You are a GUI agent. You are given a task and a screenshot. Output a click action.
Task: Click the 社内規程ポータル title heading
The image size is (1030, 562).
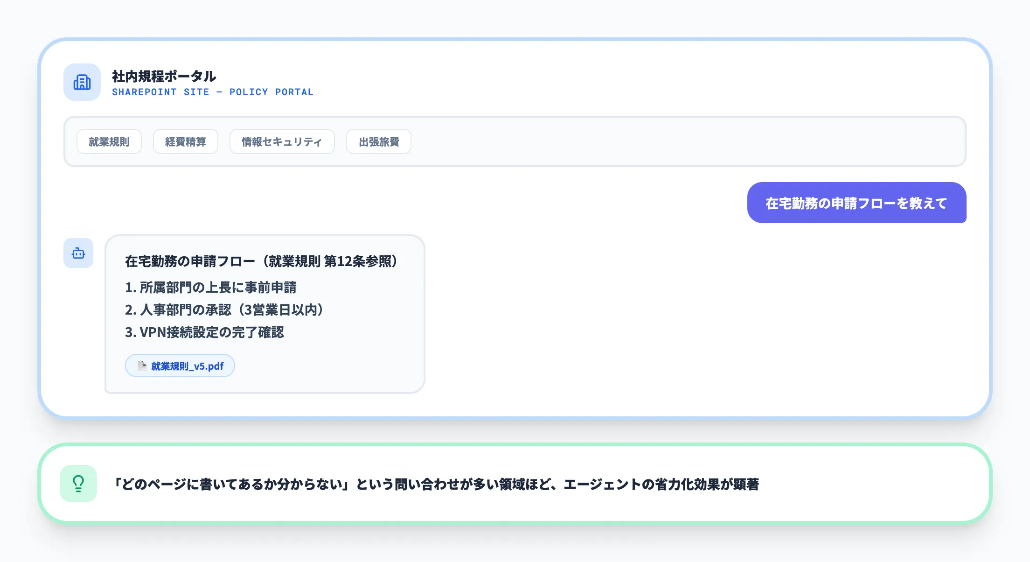pyautogui.click(x=164, y=77)
